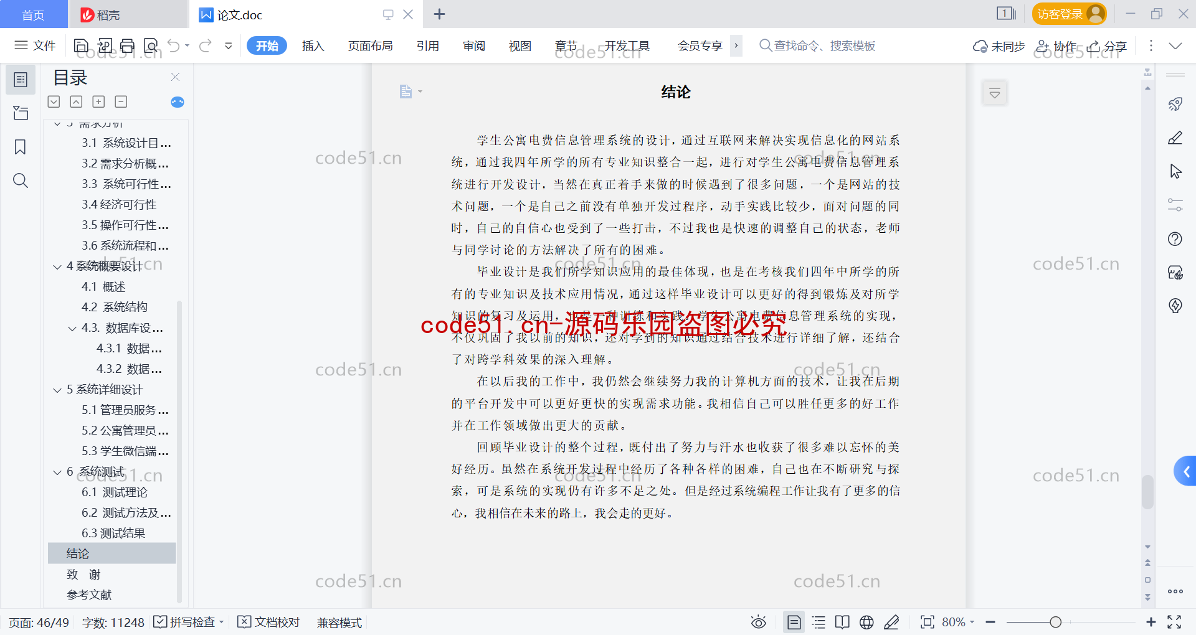Click the 未同步 sync button
Viewport: 1196px width, 635px height.
coord(999,46)
